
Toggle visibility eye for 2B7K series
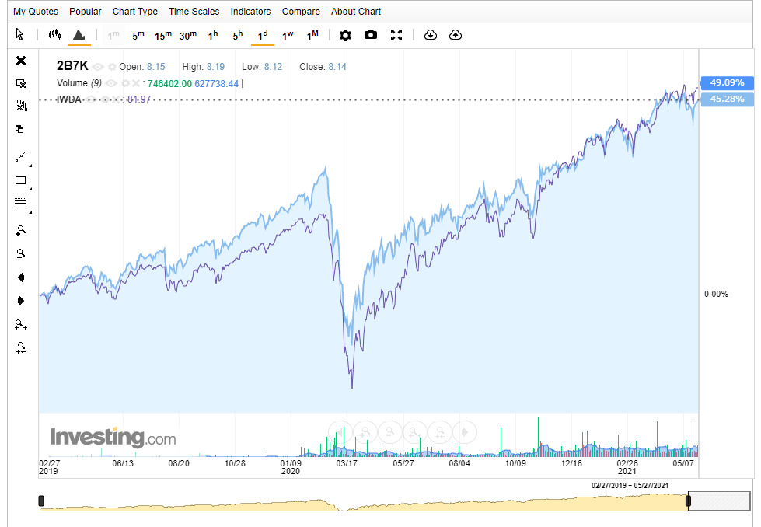(x=99, y=67)
